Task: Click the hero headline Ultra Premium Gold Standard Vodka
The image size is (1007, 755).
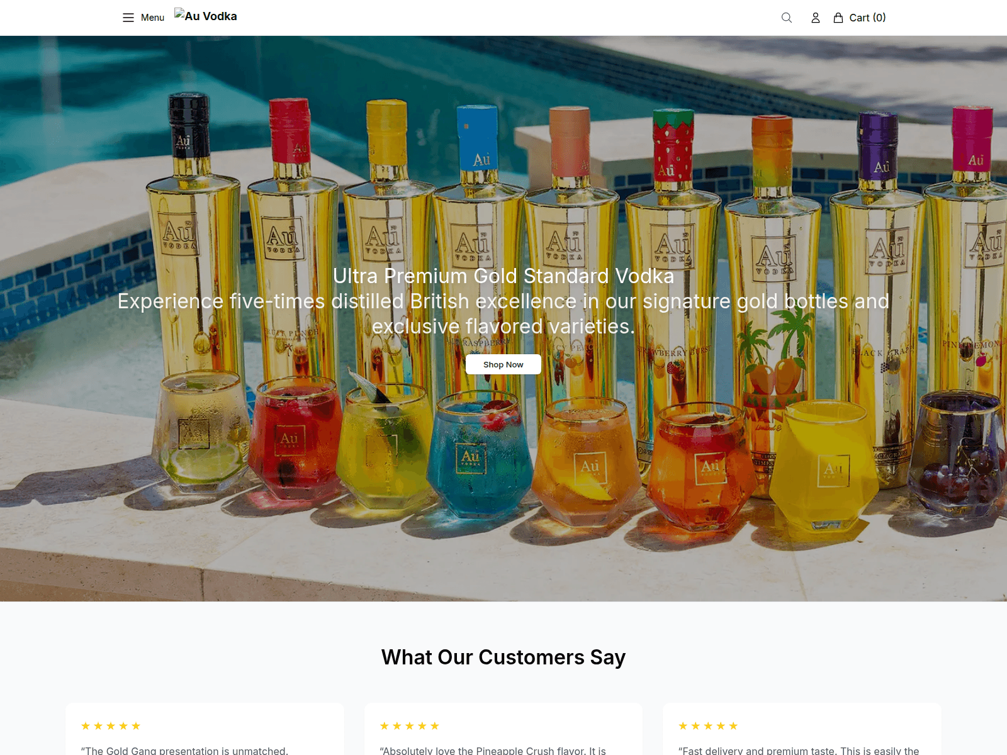Action: pos(503,276)
